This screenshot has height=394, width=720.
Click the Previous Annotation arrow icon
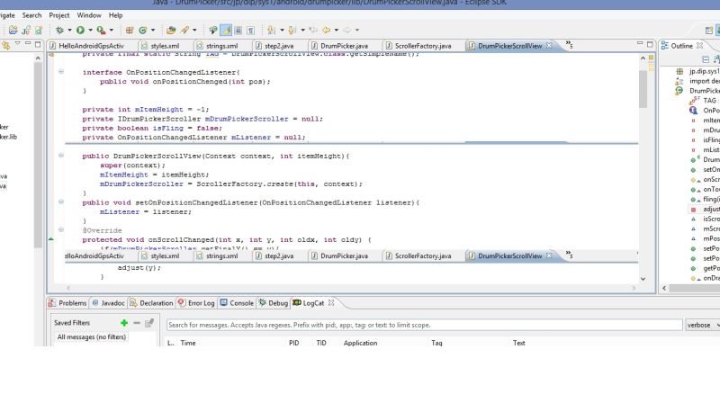(x=292, y=30)
